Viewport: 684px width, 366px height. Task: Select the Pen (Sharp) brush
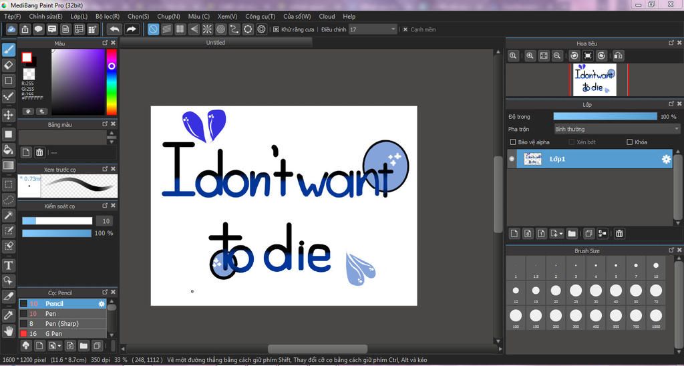point(62,324)
